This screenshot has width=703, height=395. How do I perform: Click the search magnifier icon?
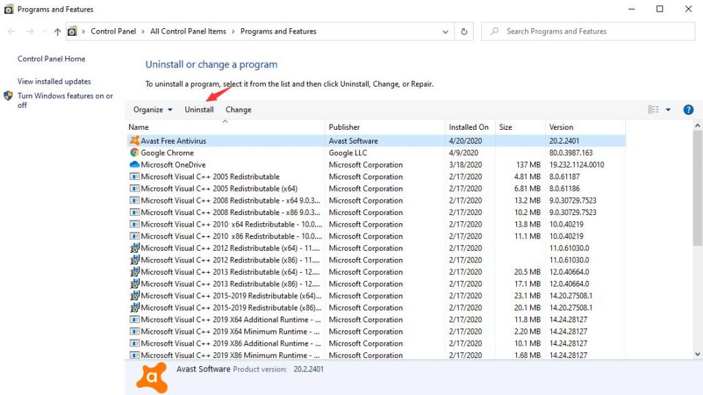[494, 31]
